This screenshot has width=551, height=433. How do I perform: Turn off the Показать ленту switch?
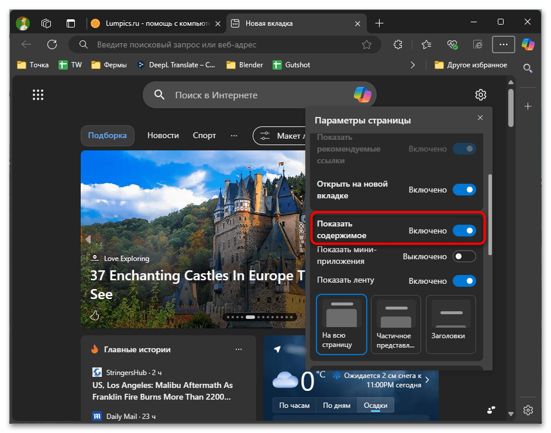pyautogui.click(x=464, y=281)
